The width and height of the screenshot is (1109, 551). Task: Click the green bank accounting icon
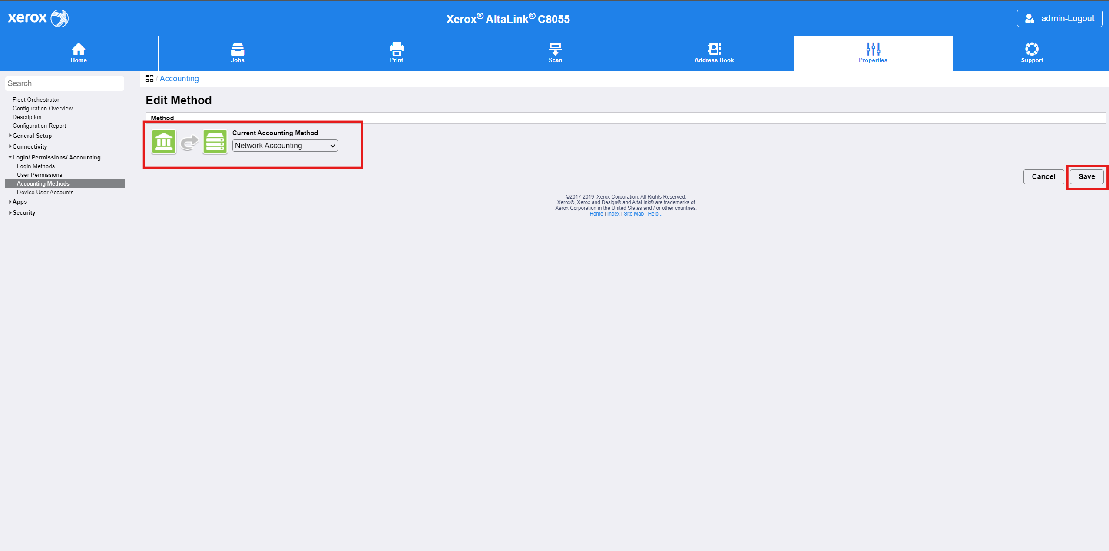tap(164, 142)
